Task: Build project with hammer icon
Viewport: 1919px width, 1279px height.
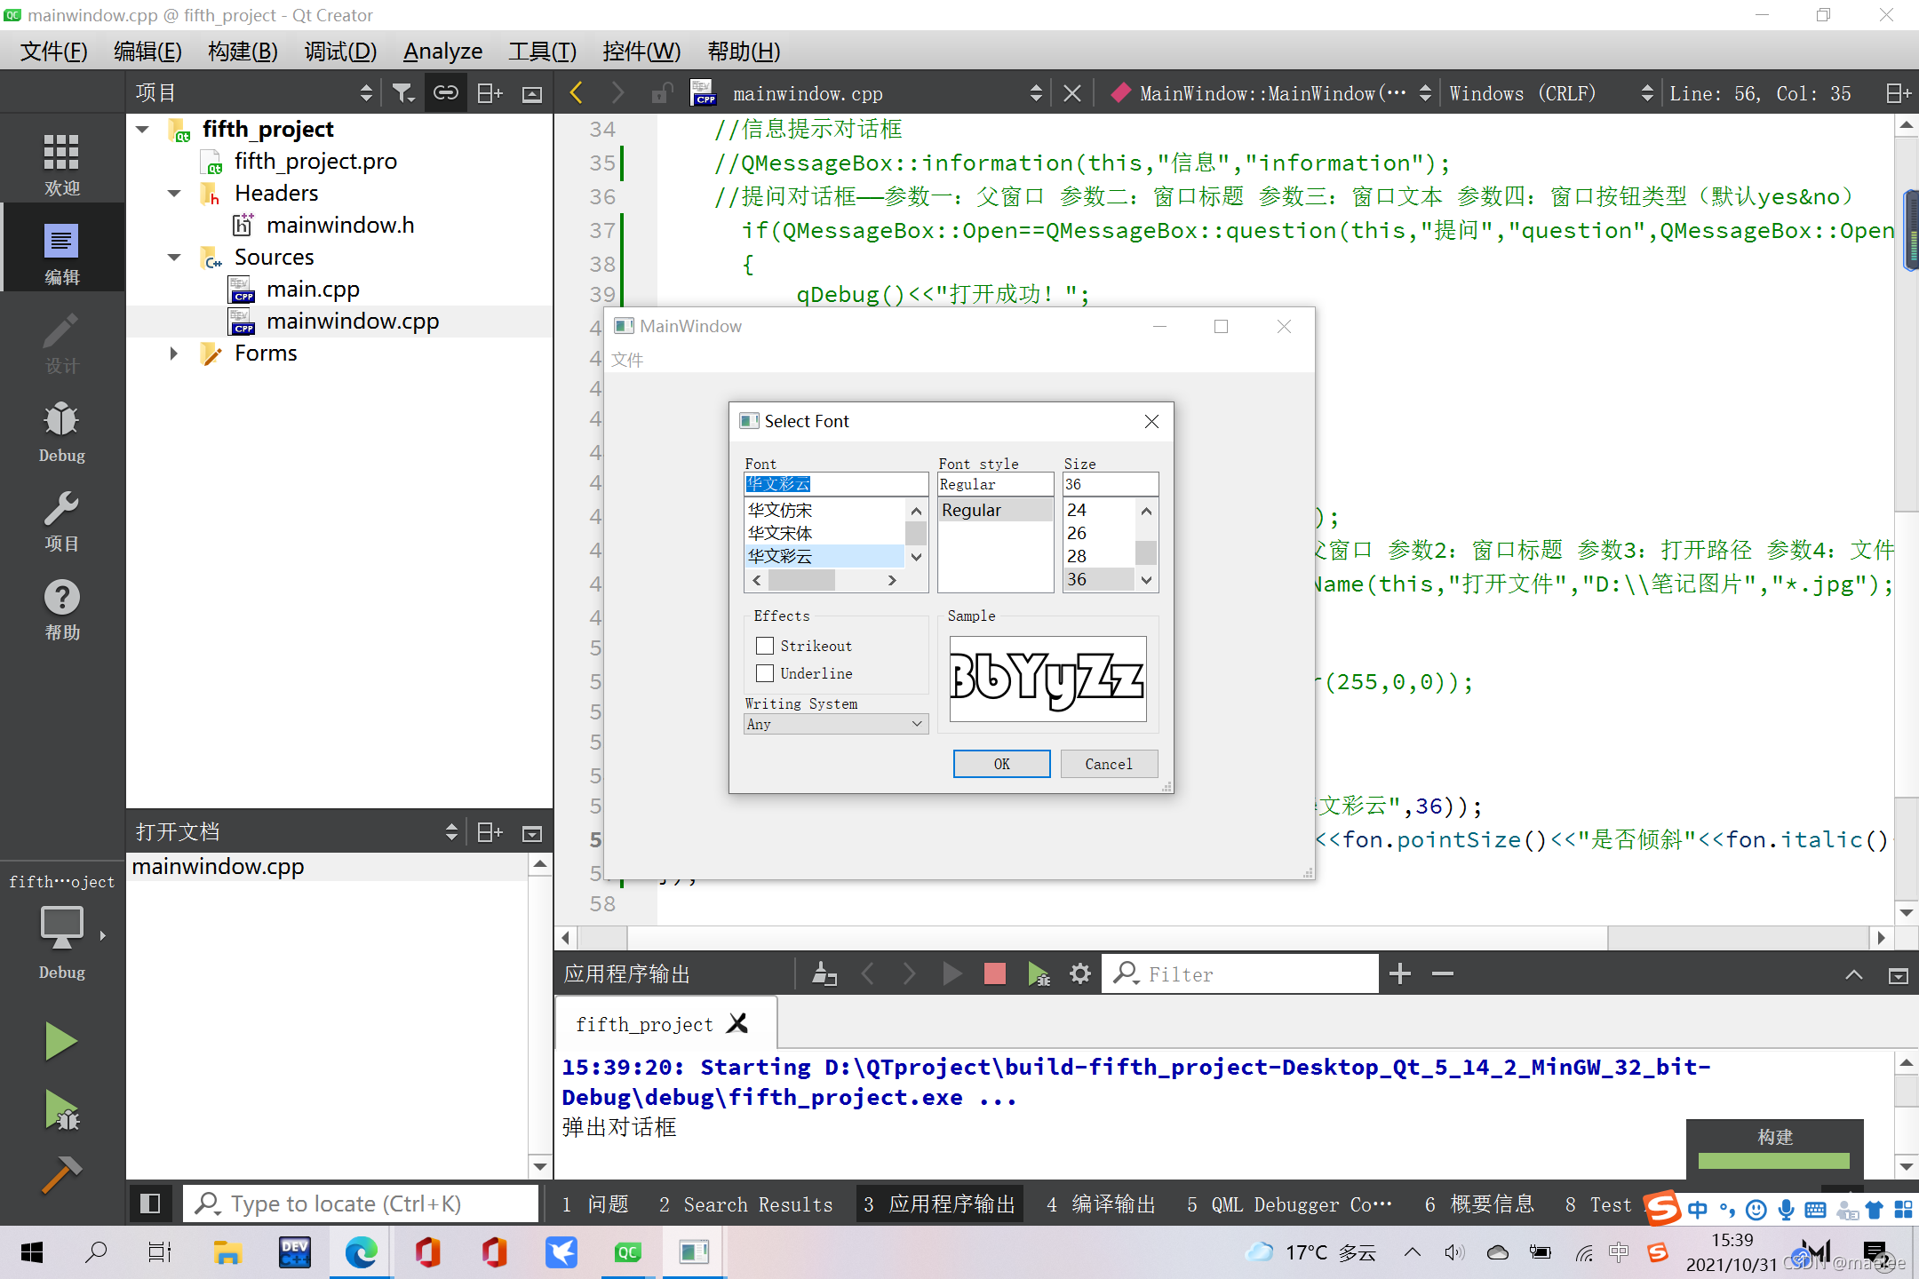Action: point(60,1174)
